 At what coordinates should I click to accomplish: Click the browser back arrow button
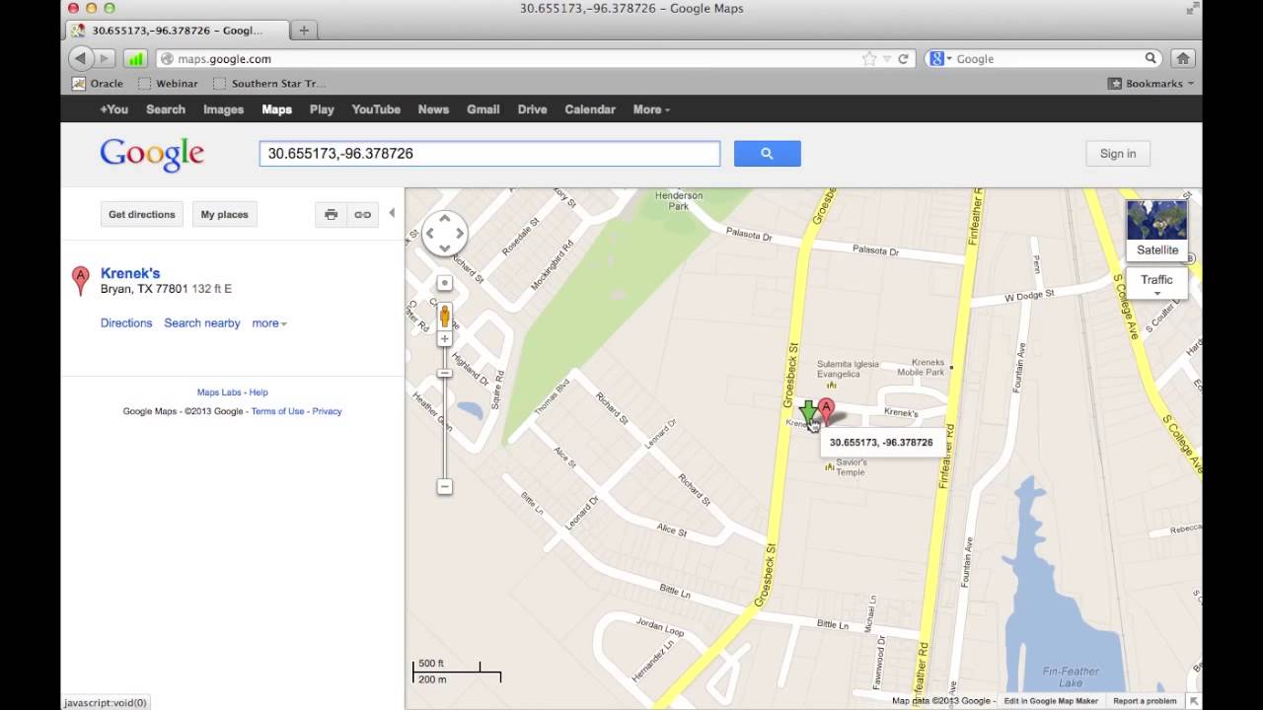[x=81, y=58]
